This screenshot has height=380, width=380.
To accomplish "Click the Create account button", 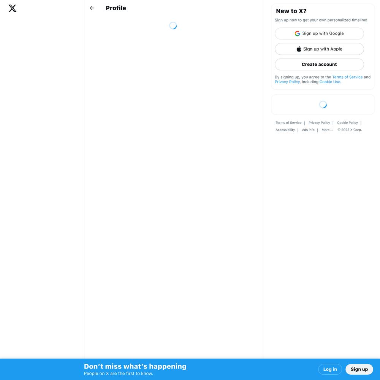I will click(x=319, y=65).
